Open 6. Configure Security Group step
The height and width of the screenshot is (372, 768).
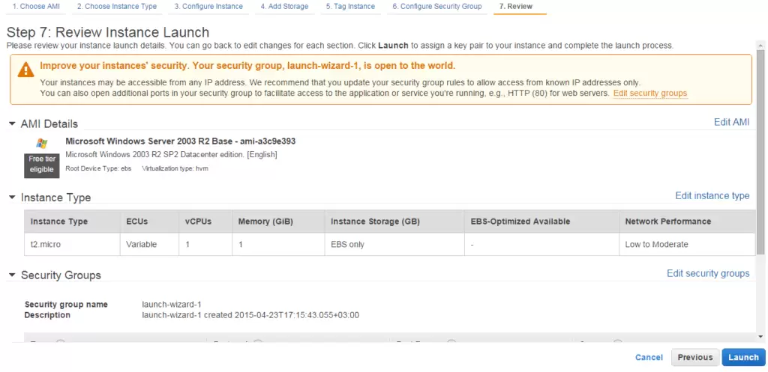437,7
